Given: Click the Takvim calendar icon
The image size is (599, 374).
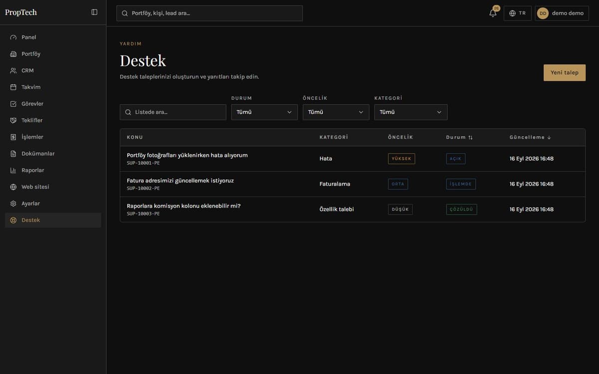Looking at the screenshot, I should pos(13,87).
